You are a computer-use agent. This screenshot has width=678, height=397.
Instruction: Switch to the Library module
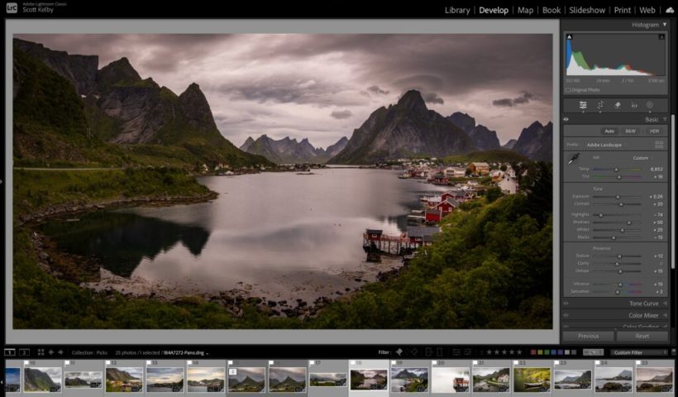[456, 10]
